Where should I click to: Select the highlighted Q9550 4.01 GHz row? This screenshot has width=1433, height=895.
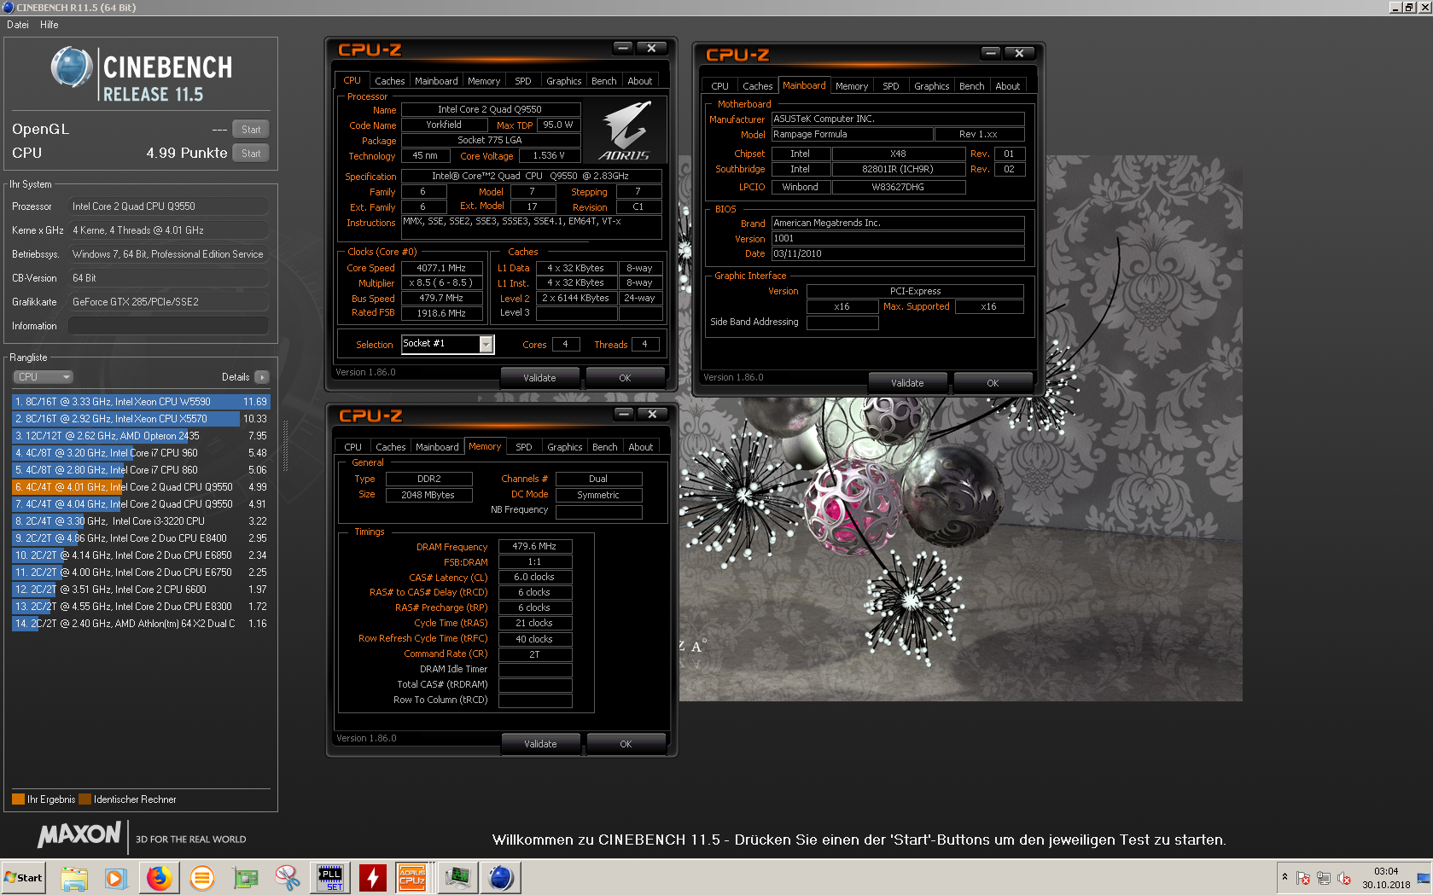point(141,487)
